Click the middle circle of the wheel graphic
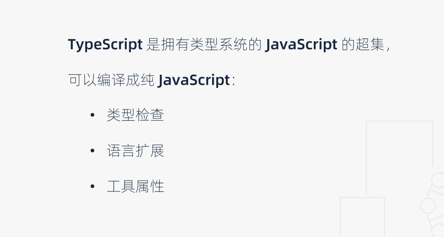444x237 pixels. point(428,205)
